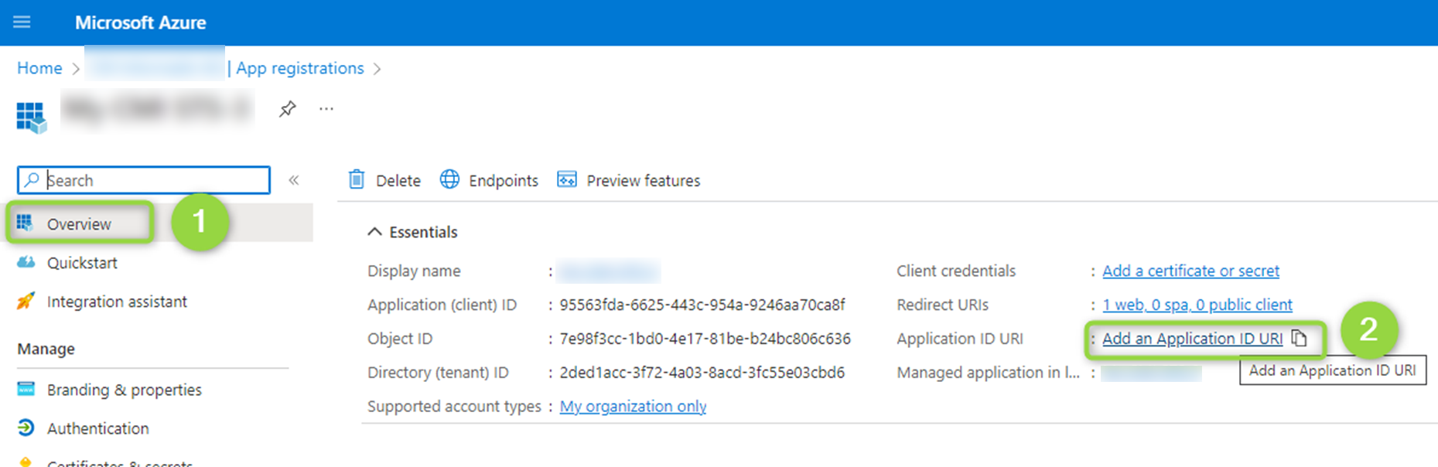Screen dimensions: 1438x467
Task: Click the Microsoft Azure title
Action: pos(140,22)
